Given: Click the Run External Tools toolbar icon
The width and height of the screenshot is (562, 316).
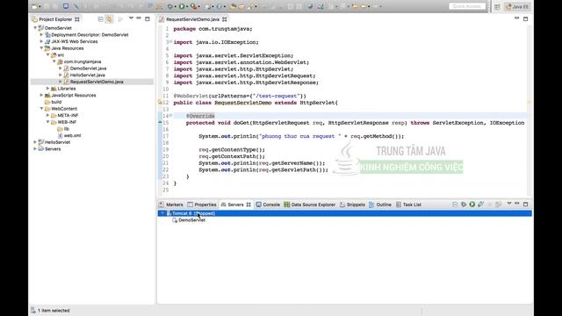Looking at the screenshot, I should pos(193,6).
